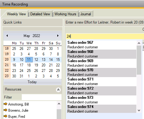Select May 9 in the calendar

14,60
